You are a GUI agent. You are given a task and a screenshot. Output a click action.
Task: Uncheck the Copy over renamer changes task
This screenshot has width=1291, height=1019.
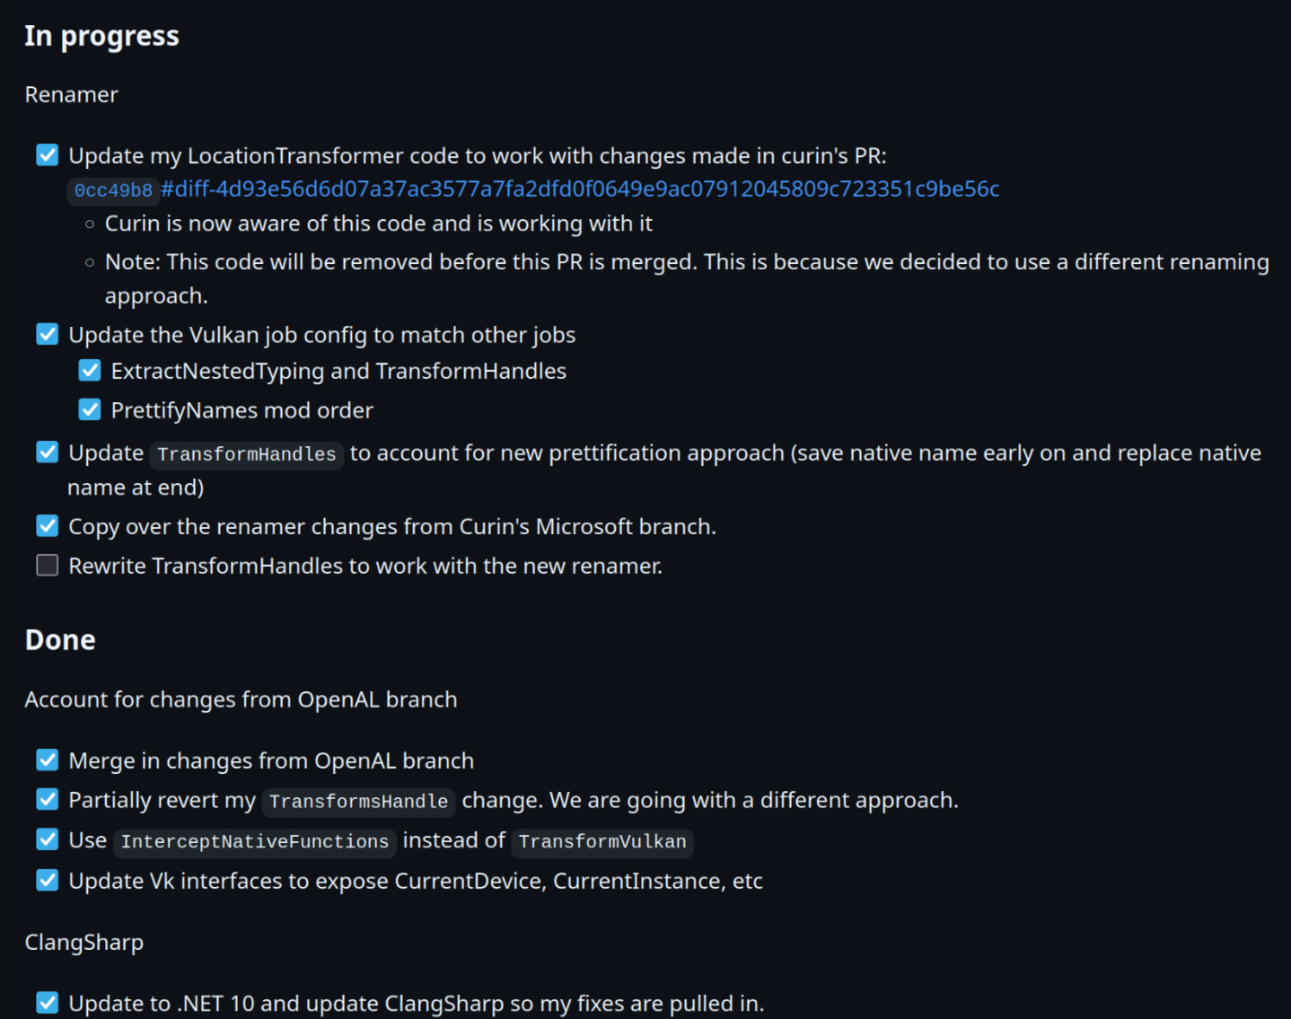[48, 526]
